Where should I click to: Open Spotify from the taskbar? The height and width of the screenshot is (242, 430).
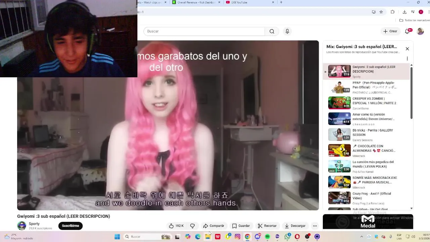pos(267,237)
